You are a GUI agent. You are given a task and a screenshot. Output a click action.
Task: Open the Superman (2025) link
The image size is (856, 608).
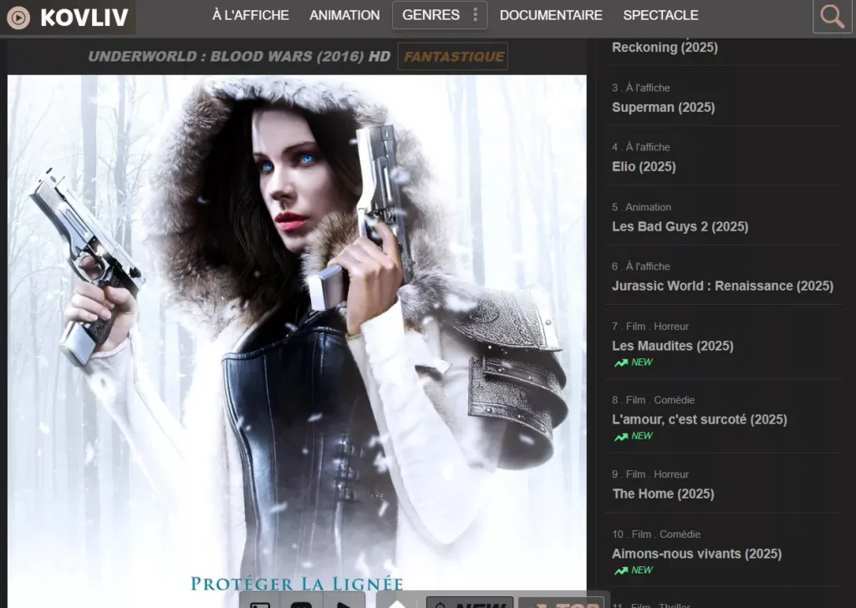(663, 107)
